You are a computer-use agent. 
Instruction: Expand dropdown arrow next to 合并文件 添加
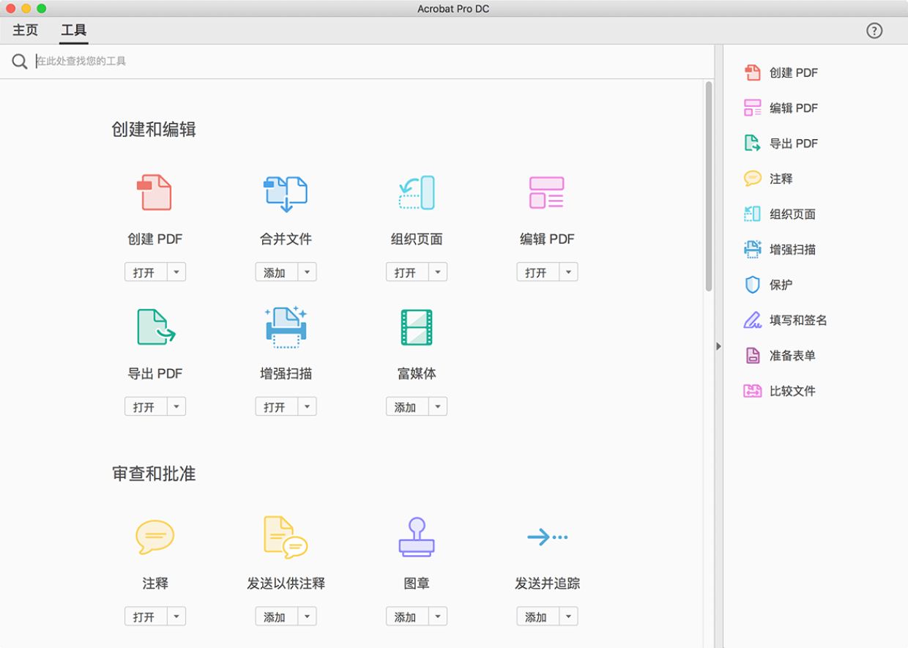pyautogui.click(x=308, y=272)
